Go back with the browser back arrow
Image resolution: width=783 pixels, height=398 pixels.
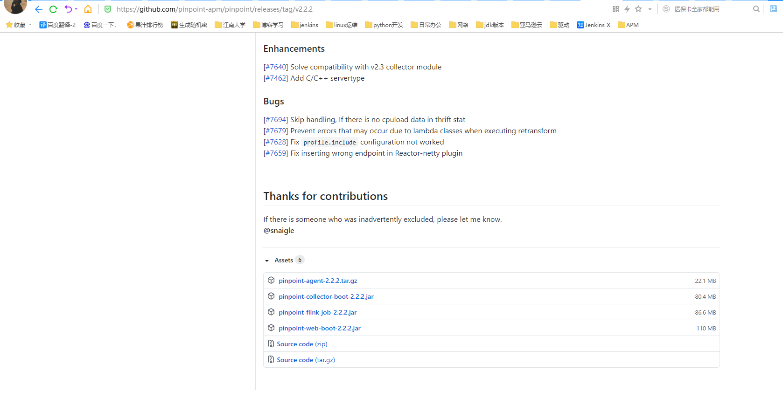39,9
